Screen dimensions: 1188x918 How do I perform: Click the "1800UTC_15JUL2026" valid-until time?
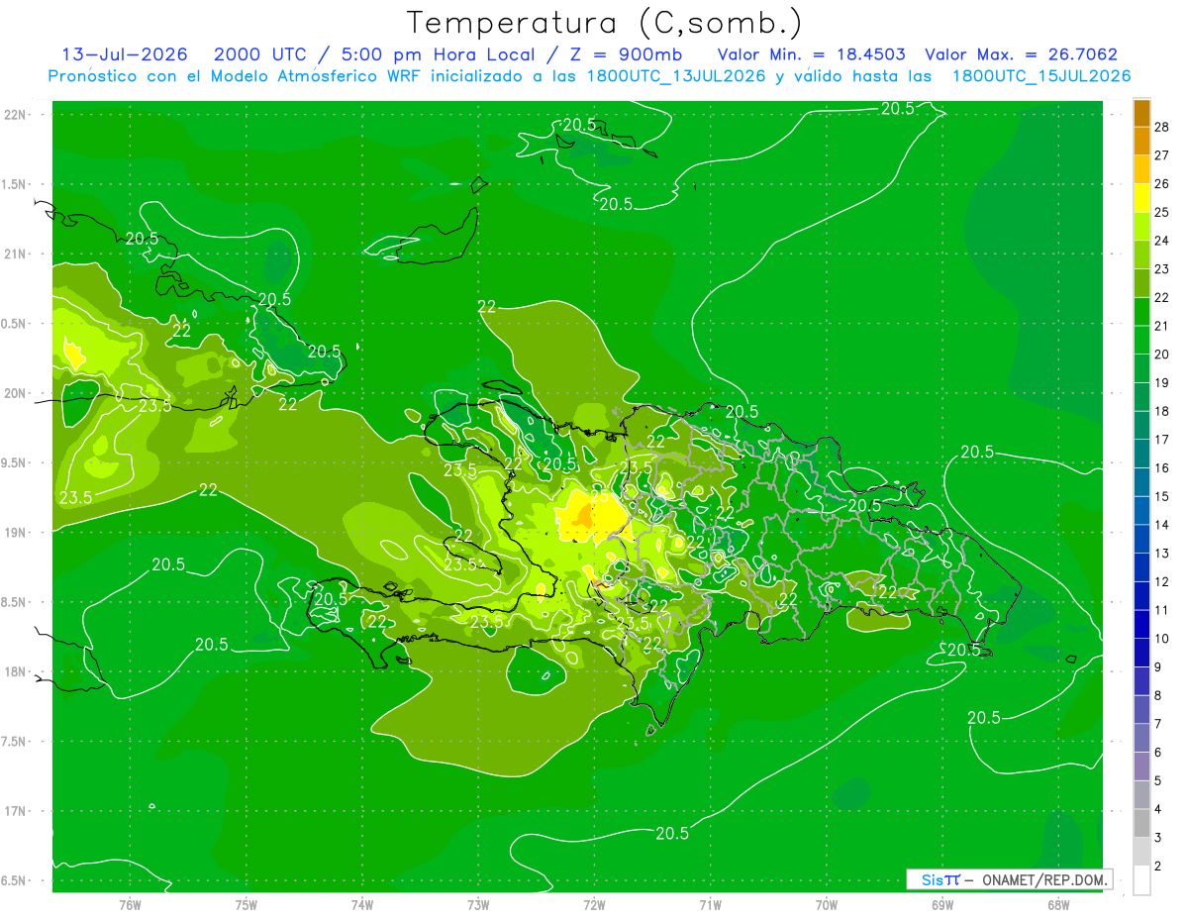pyautogui.click(x=1041, y=76)
